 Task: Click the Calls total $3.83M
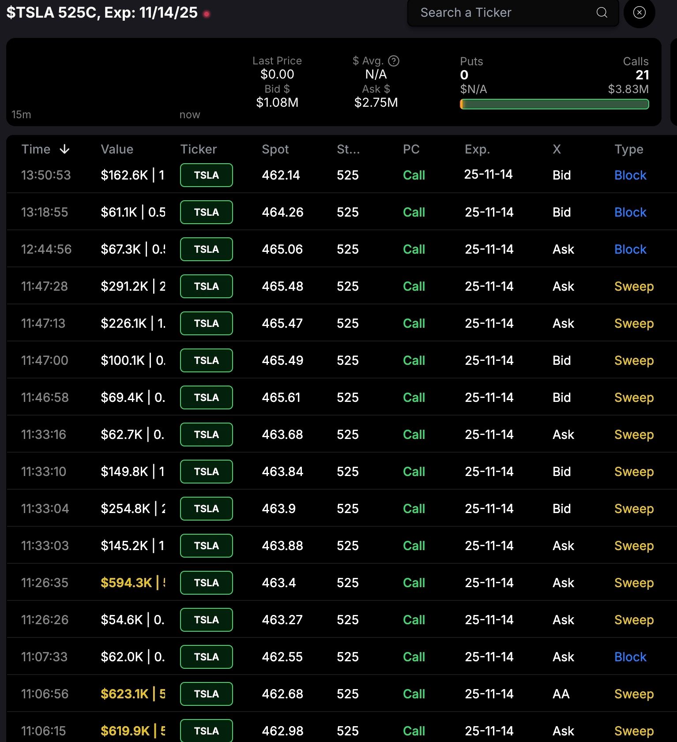click(628, 89)
